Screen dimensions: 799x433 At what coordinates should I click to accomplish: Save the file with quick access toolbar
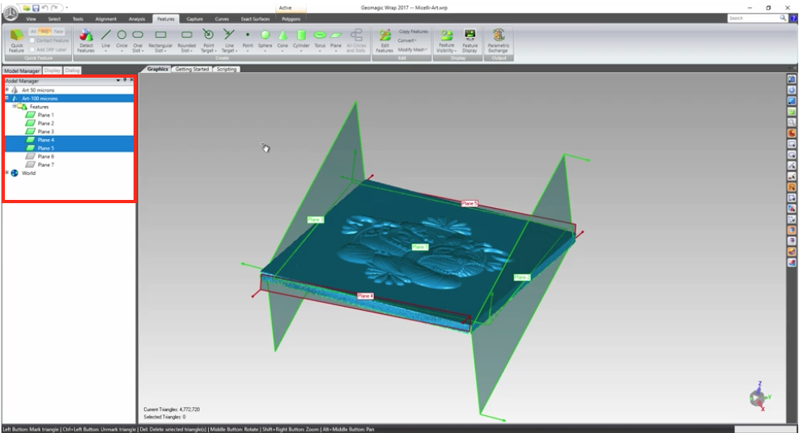coord(36,8)
